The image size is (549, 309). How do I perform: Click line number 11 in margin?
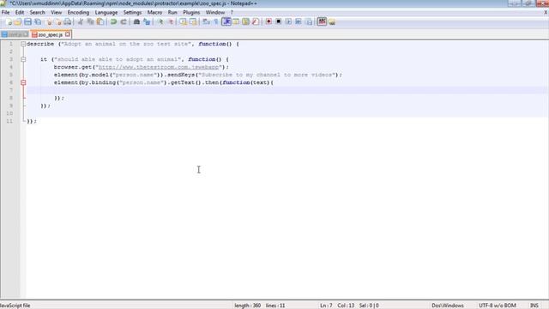pyautogui.click(x=9, y=121)
